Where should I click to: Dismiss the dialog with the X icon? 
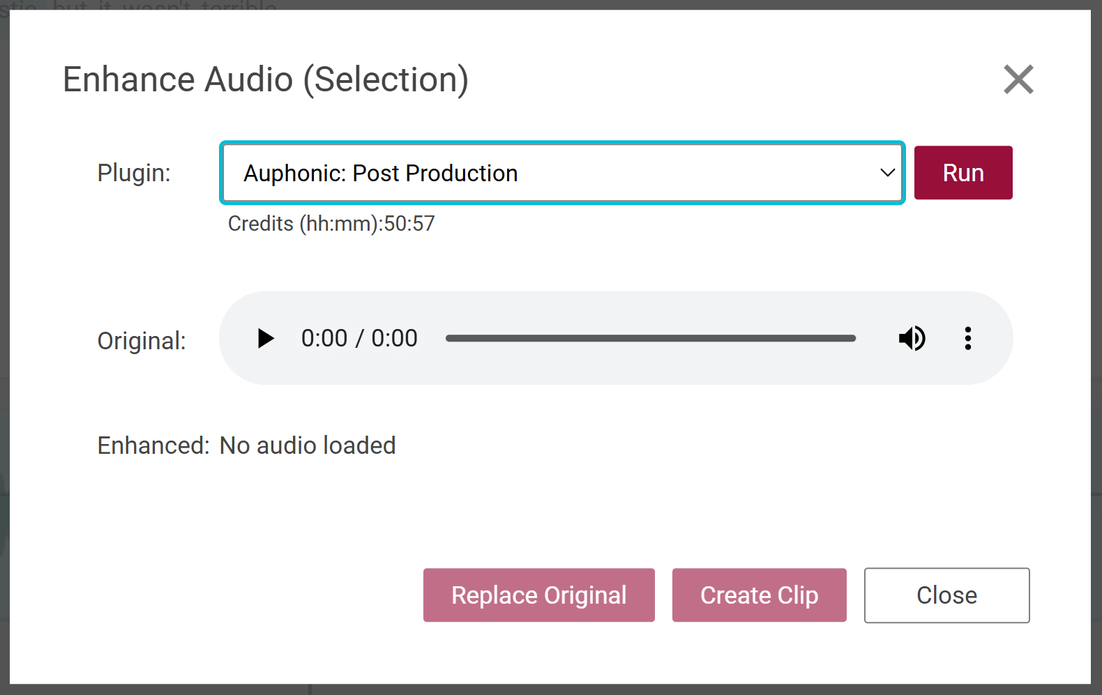point(1018,79)
